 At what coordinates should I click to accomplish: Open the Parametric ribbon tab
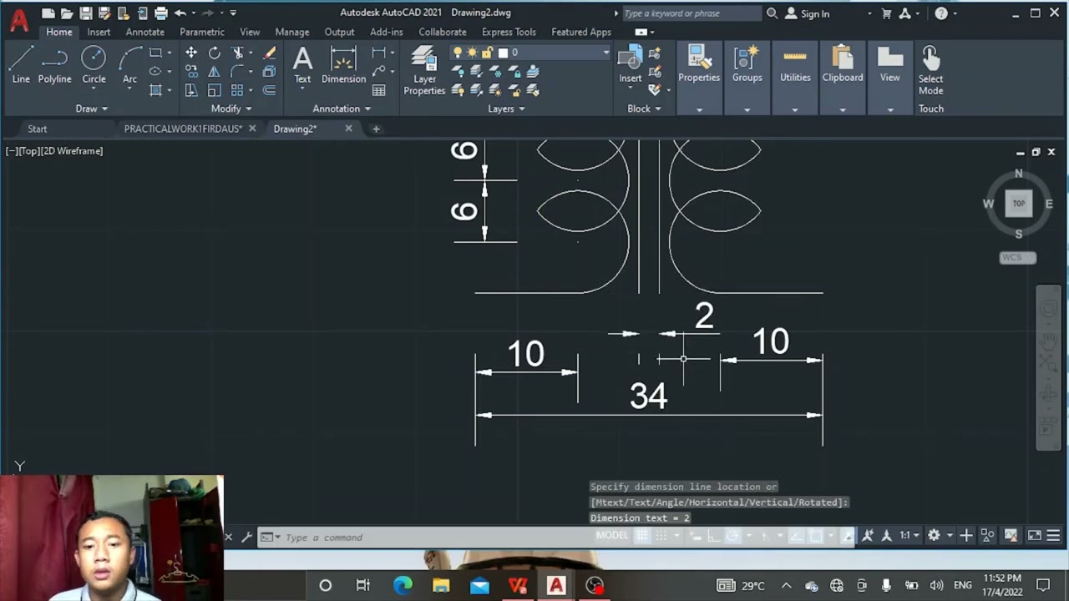coord(202,32)
